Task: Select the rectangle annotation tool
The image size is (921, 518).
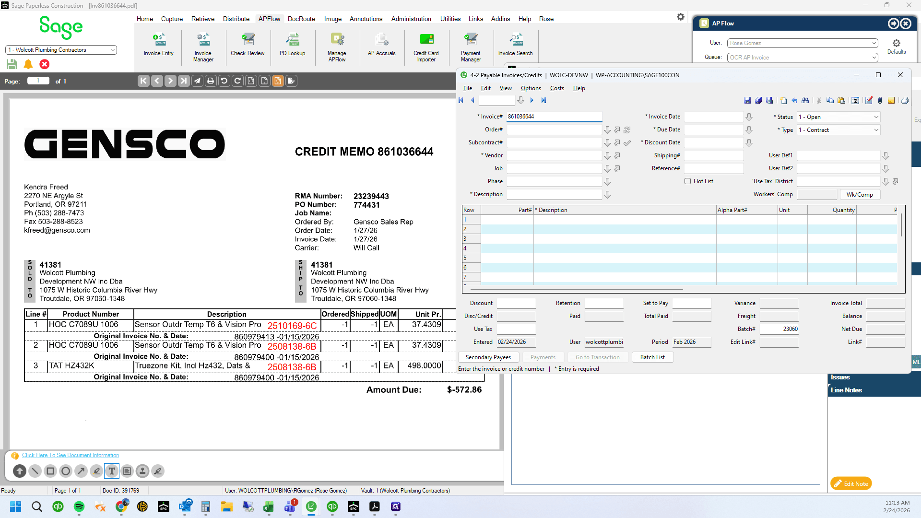Action: click(50, 471)
